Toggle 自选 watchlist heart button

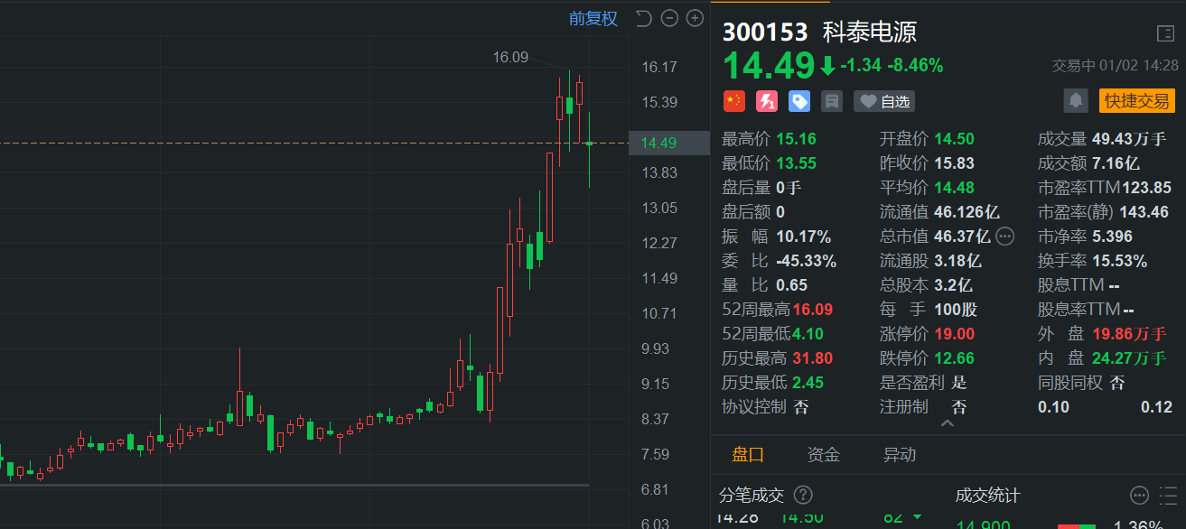(x=884, y=101)
